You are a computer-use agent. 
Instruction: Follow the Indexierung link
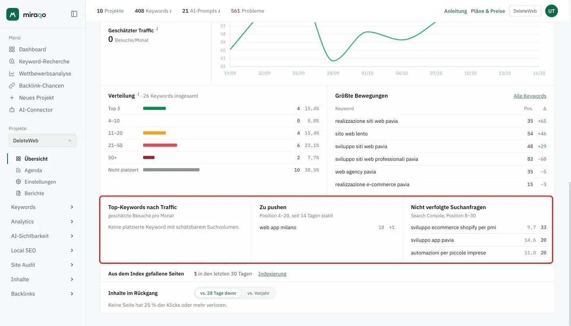pos(272,274)
